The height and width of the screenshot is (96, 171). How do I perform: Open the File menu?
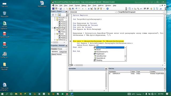click(x=56, y=5)
